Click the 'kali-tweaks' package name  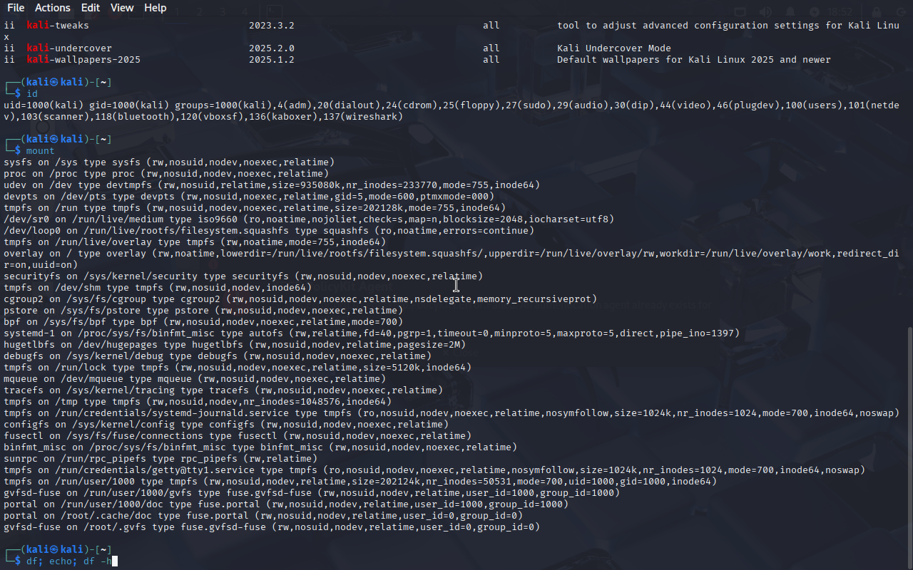pyautogui.click(x=58, y=26)
